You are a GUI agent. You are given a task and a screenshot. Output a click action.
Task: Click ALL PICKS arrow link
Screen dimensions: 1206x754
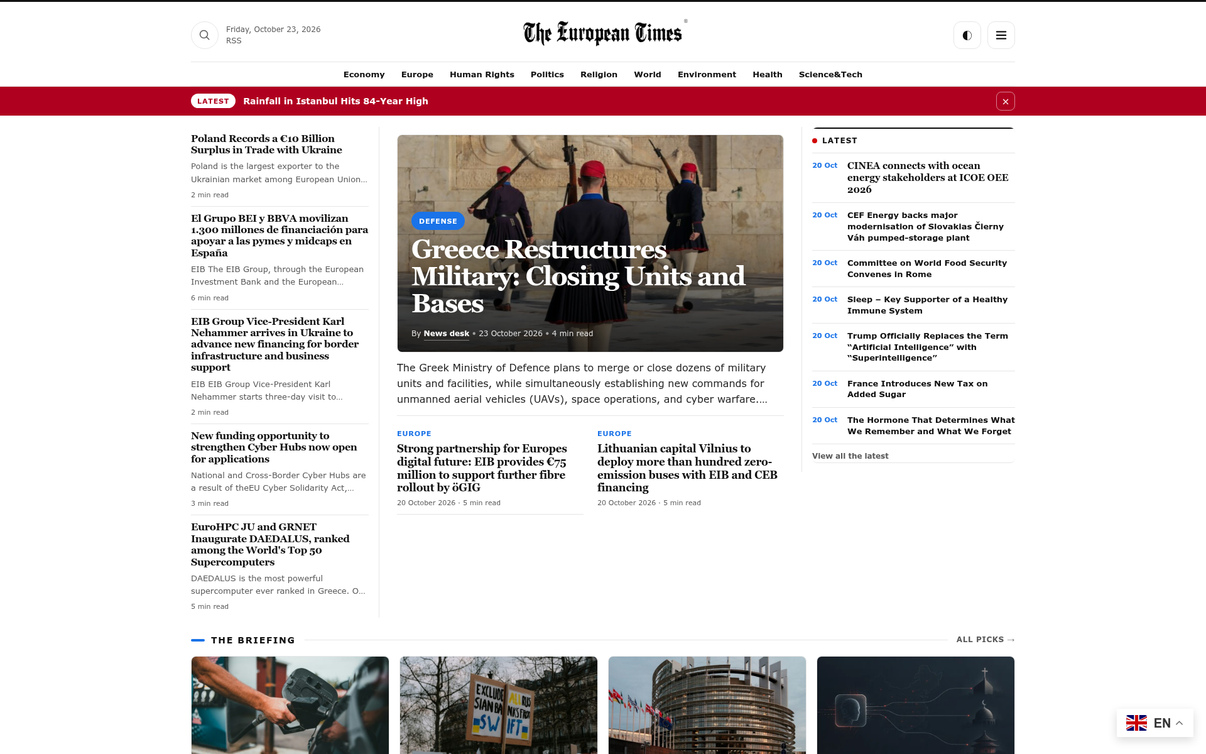[985, 640]
